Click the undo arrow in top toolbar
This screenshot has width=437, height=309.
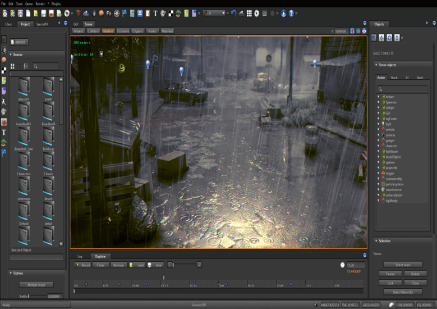point(233,13)
